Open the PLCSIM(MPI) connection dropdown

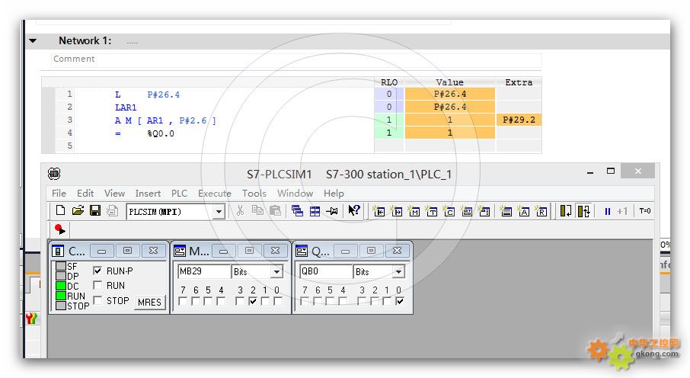219,212
